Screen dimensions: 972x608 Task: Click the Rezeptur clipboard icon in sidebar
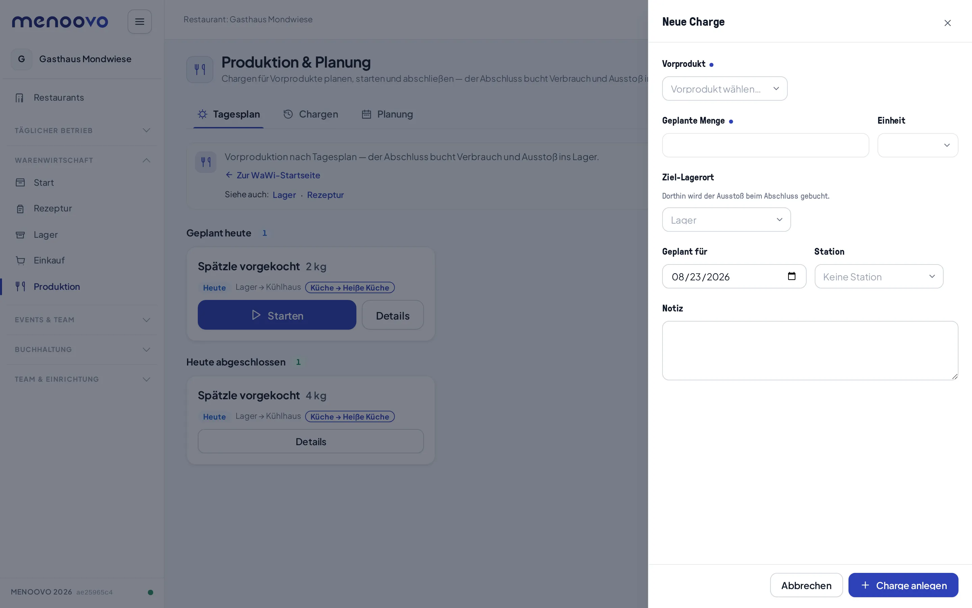(20, 209)
